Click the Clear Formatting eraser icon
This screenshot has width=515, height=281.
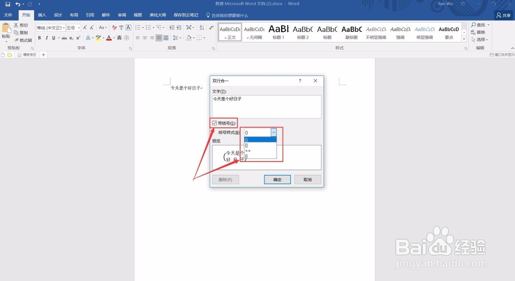point(114,28)
